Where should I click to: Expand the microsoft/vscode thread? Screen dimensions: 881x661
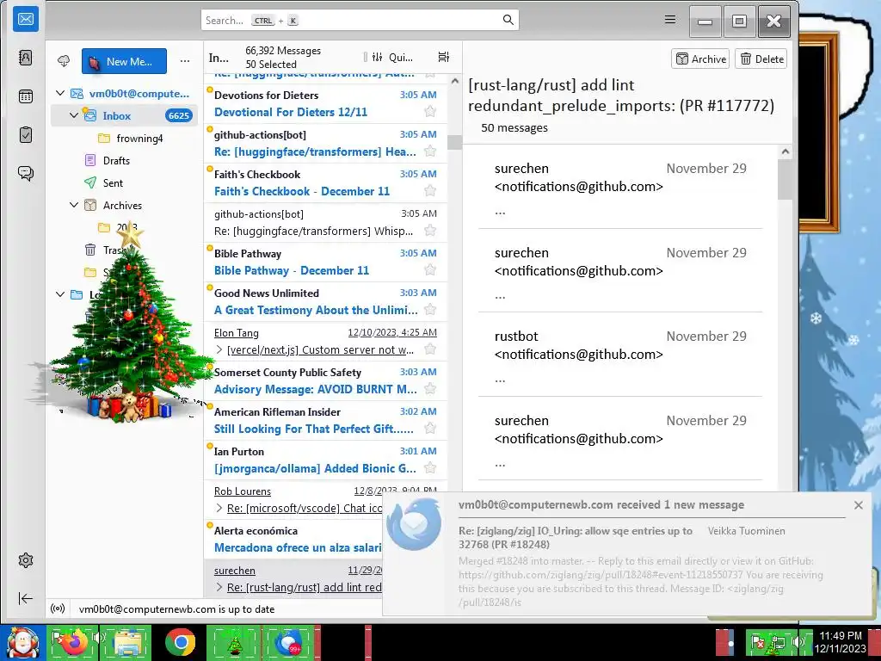pyautogui.click(x=219, y=508)
